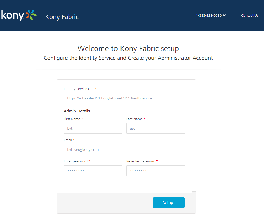The image size is (264, 218).
Task: Click the Email field showing bvtuser@kony.com
Action: (x=124, y=149)
